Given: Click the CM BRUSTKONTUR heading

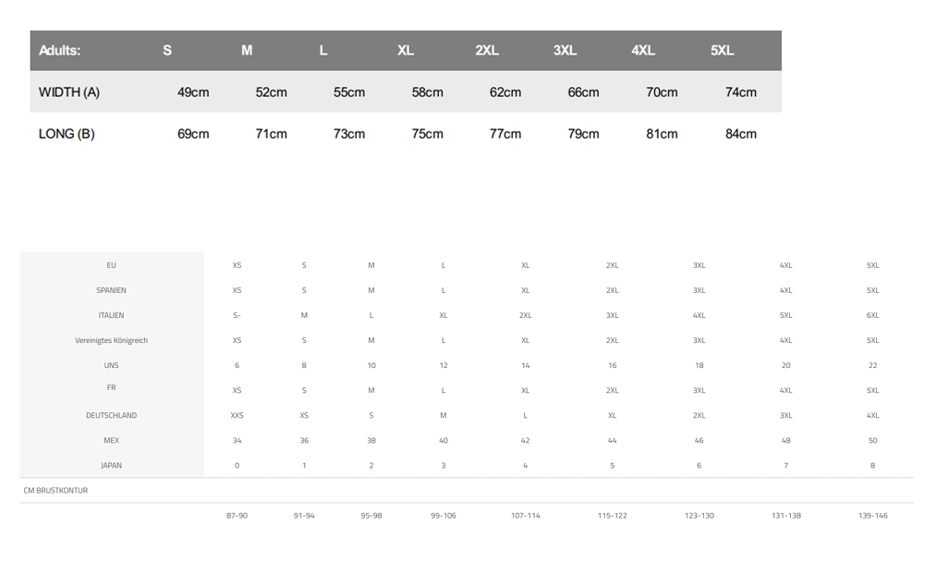Looking at the screenshot, I should click(x=55, y=491).
